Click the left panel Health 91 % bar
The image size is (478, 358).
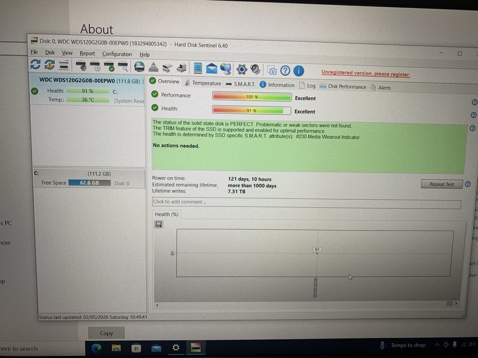tap(88, 91)
